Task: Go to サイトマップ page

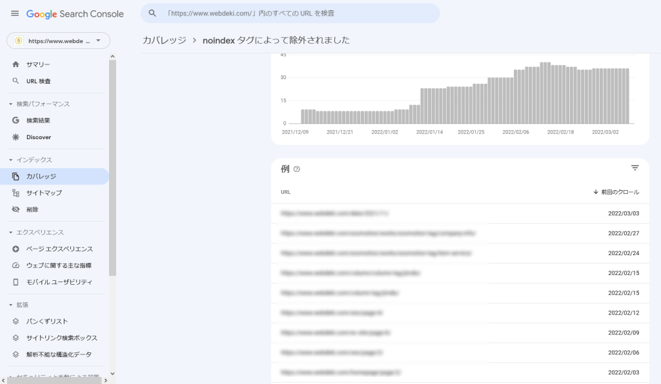Action: tap(44, 193)
